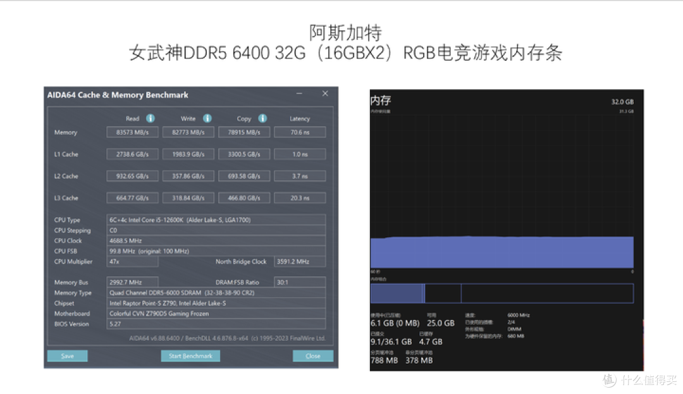Click the 内存 heading in Task Manager
The height and width of the screenshot is (394, 683).
381,101
